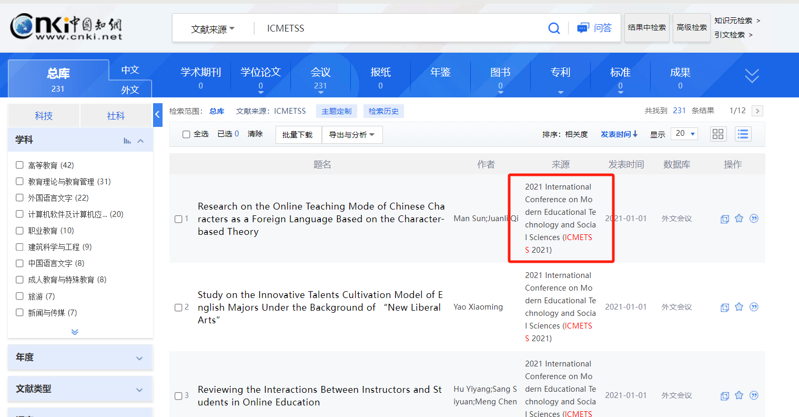
Task: Check the 高等教育 (42) filter
Action: (19, 165)
